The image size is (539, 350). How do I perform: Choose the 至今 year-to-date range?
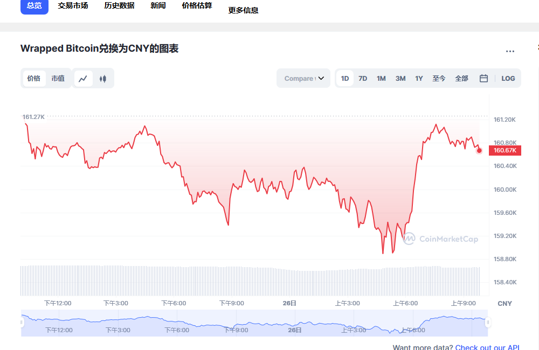click(439, 78)
